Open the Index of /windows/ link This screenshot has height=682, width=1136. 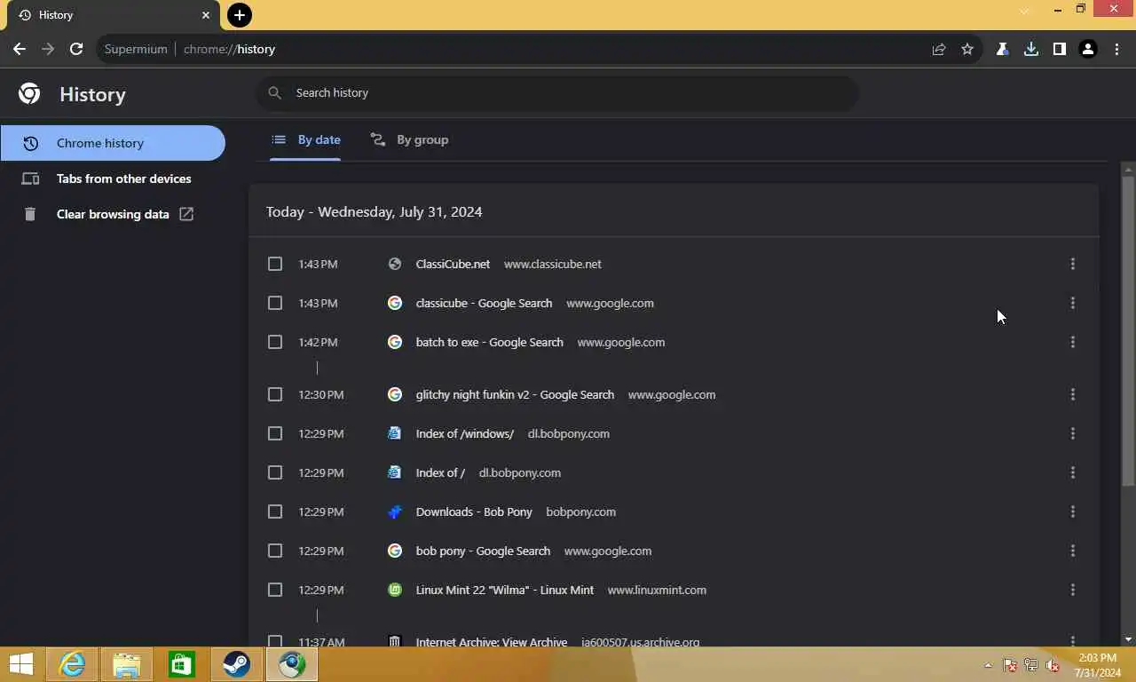pos(464,433)
